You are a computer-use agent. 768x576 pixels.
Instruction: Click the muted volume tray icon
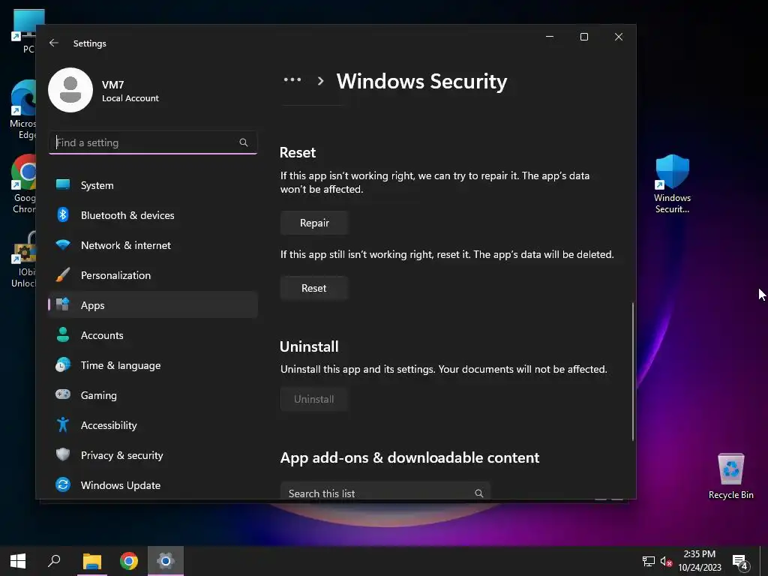tap(666, 561)
